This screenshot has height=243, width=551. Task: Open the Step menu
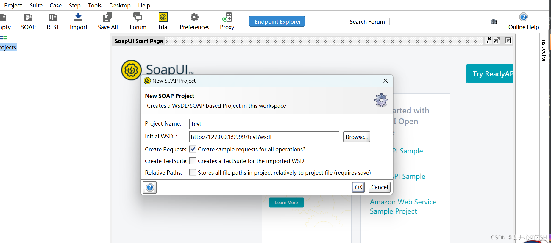(x=75, y=5)
